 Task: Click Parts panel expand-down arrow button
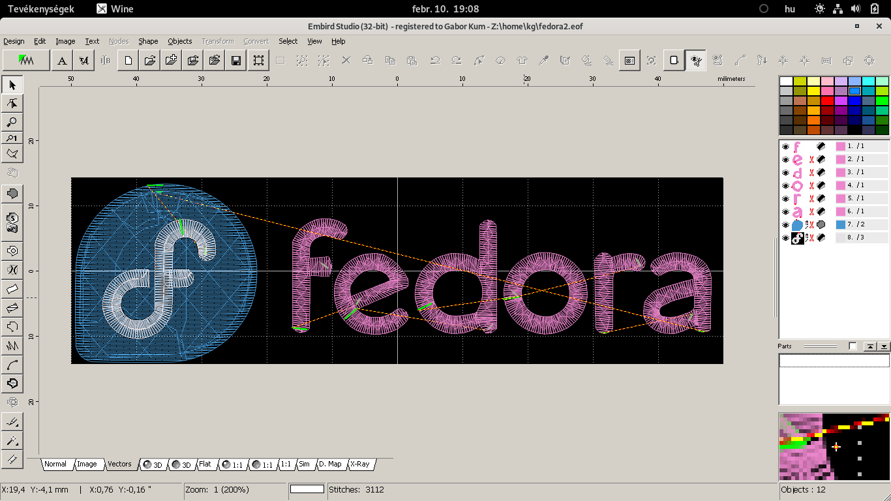click(x=884, y=346)
